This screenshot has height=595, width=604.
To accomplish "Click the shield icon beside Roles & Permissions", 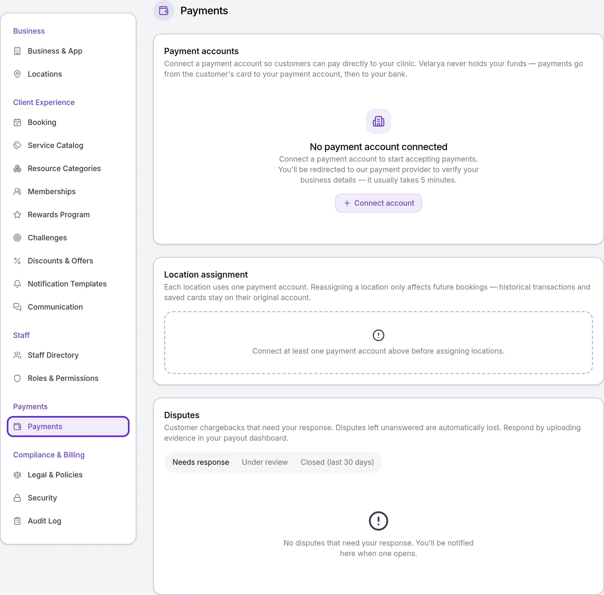I will [17, 378].
